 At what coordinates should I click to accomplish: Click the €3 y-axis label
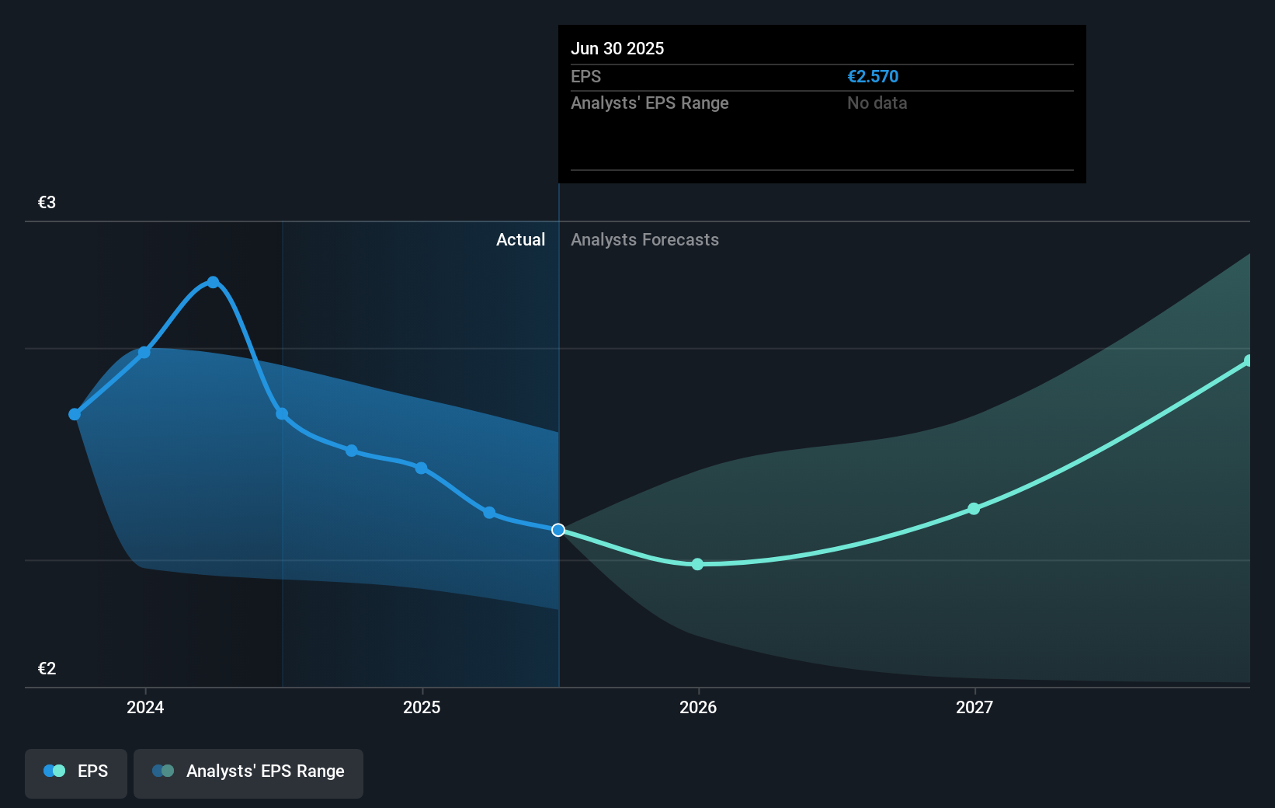(x=47, y=202)
